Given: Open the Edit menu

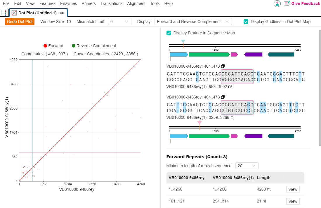Looking at the screenshot, I should pyautogui.click(x=18, y=3).
